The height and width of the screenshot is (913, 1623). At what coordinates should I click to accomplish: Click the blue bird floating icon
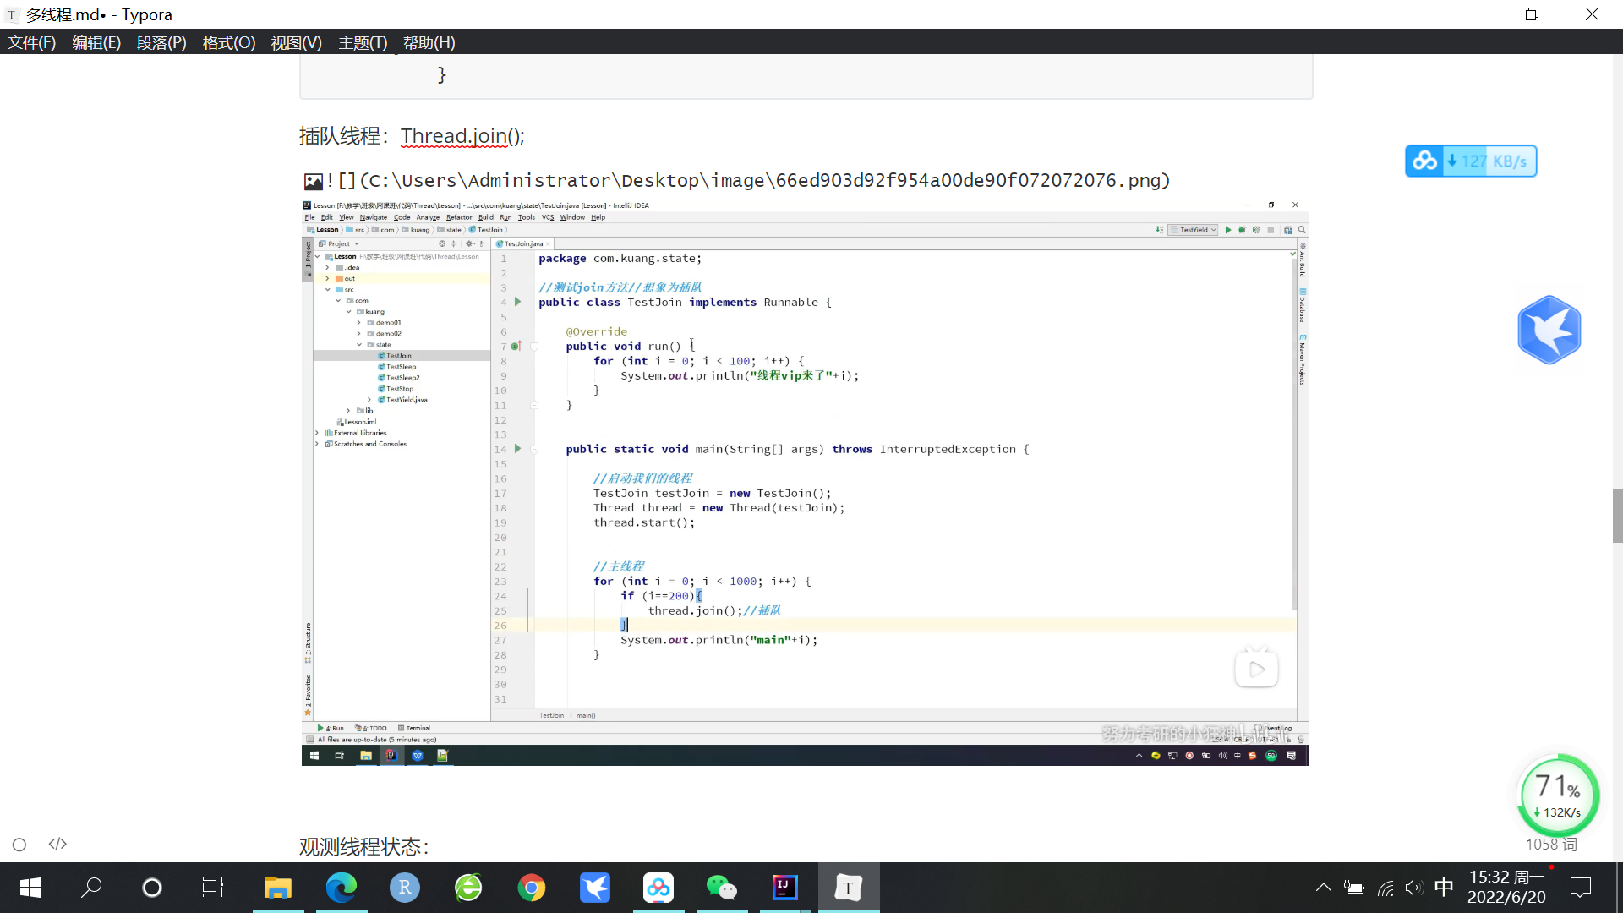point(1549,330)
